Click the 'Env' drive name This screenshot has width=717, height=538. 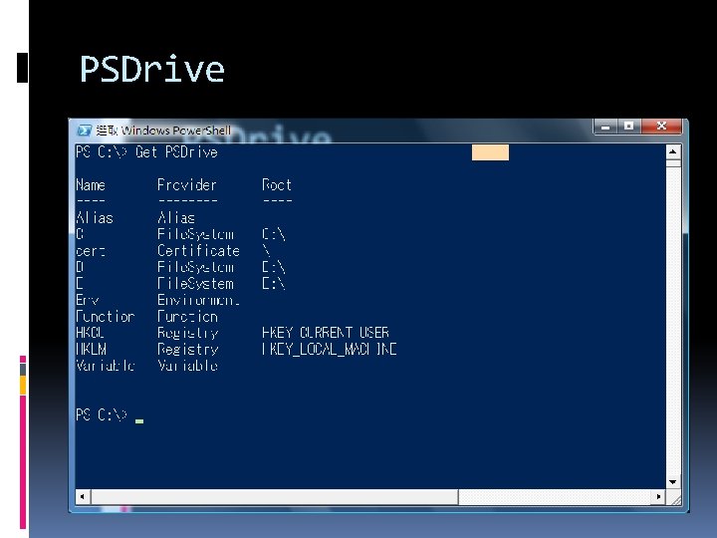click(x=88, y=300)
